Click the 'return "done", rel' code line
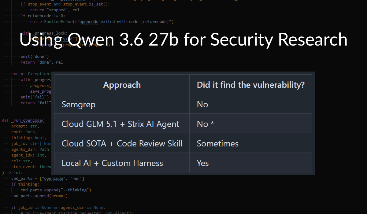The image size is (367, 214). coord(42,62)
